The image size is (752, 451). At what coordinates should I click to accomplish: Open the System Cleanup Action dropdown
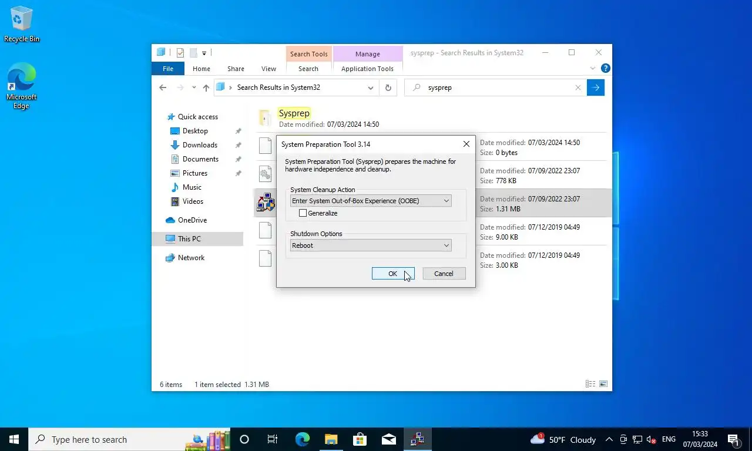coord(371,201)
